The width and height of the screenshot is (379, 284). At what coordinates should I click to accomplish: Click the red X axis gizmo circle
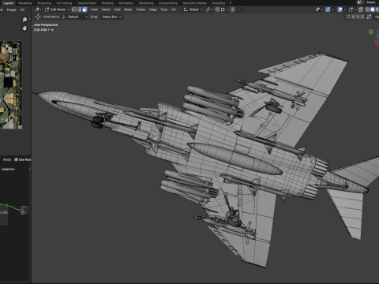point(377,43)
